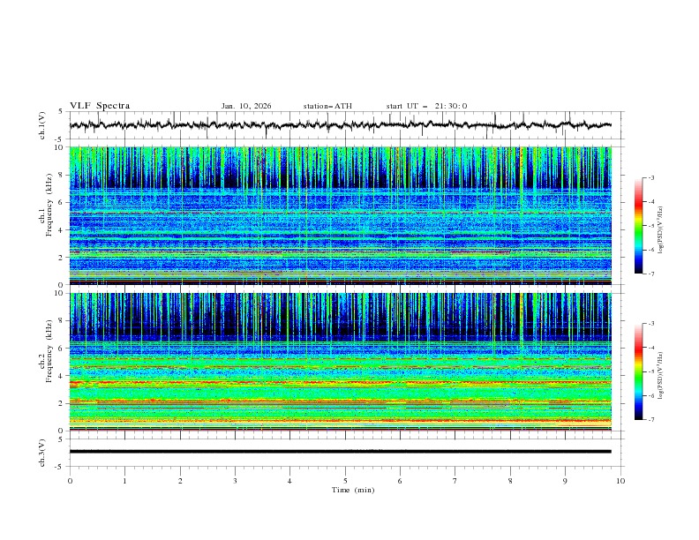Click the ch.2 PSD color scale bar
Screen dimensions: 699x540
[638, 371]
